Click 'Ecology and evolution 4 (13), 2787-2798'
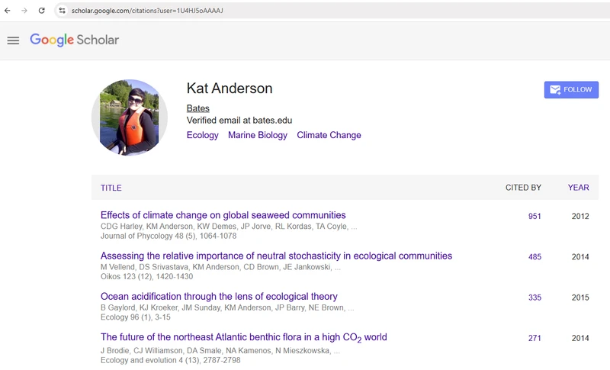This screenshot has height=370, width=610. click(x=170, y=360)
